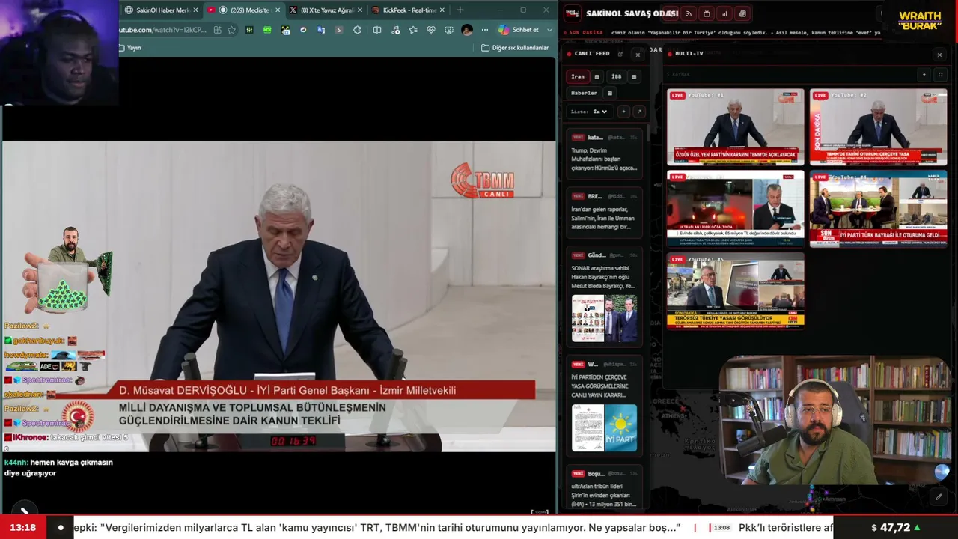Open split screen view in browser
Screen dimensions: 958x539
(x=377, y=30)
